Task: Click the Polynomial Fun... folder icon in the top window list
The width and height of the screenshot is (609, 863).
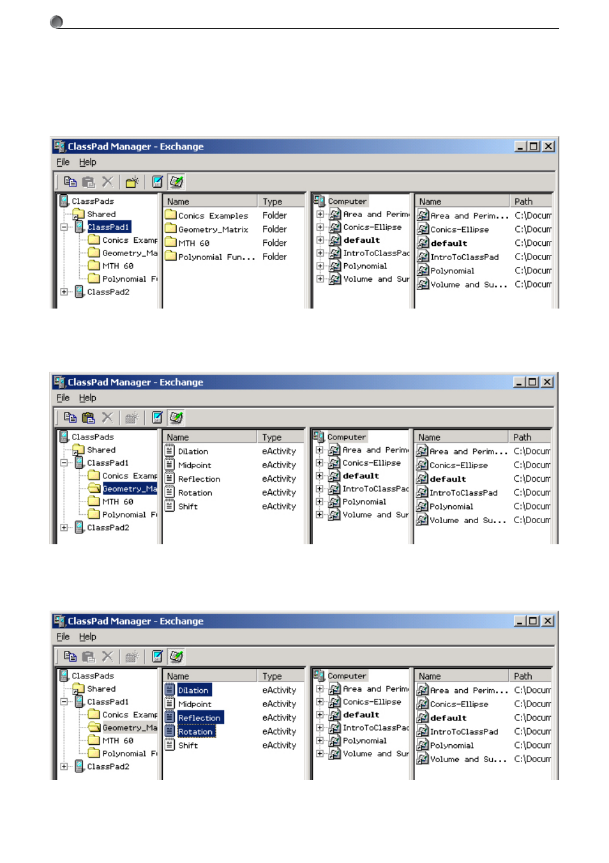Action: [170, 256]
